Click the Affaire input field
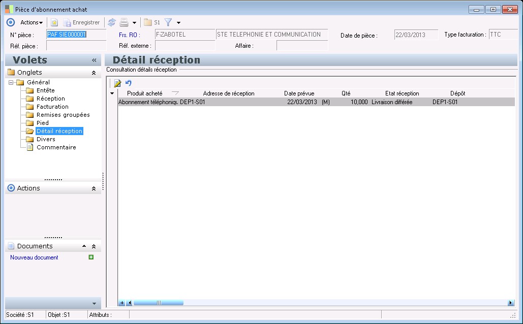 click(302, 46)
